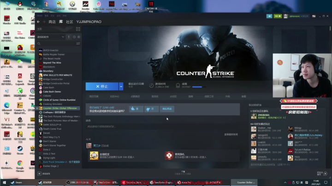
Task: Open the 商店页面 game link
Action: (94, 96)
